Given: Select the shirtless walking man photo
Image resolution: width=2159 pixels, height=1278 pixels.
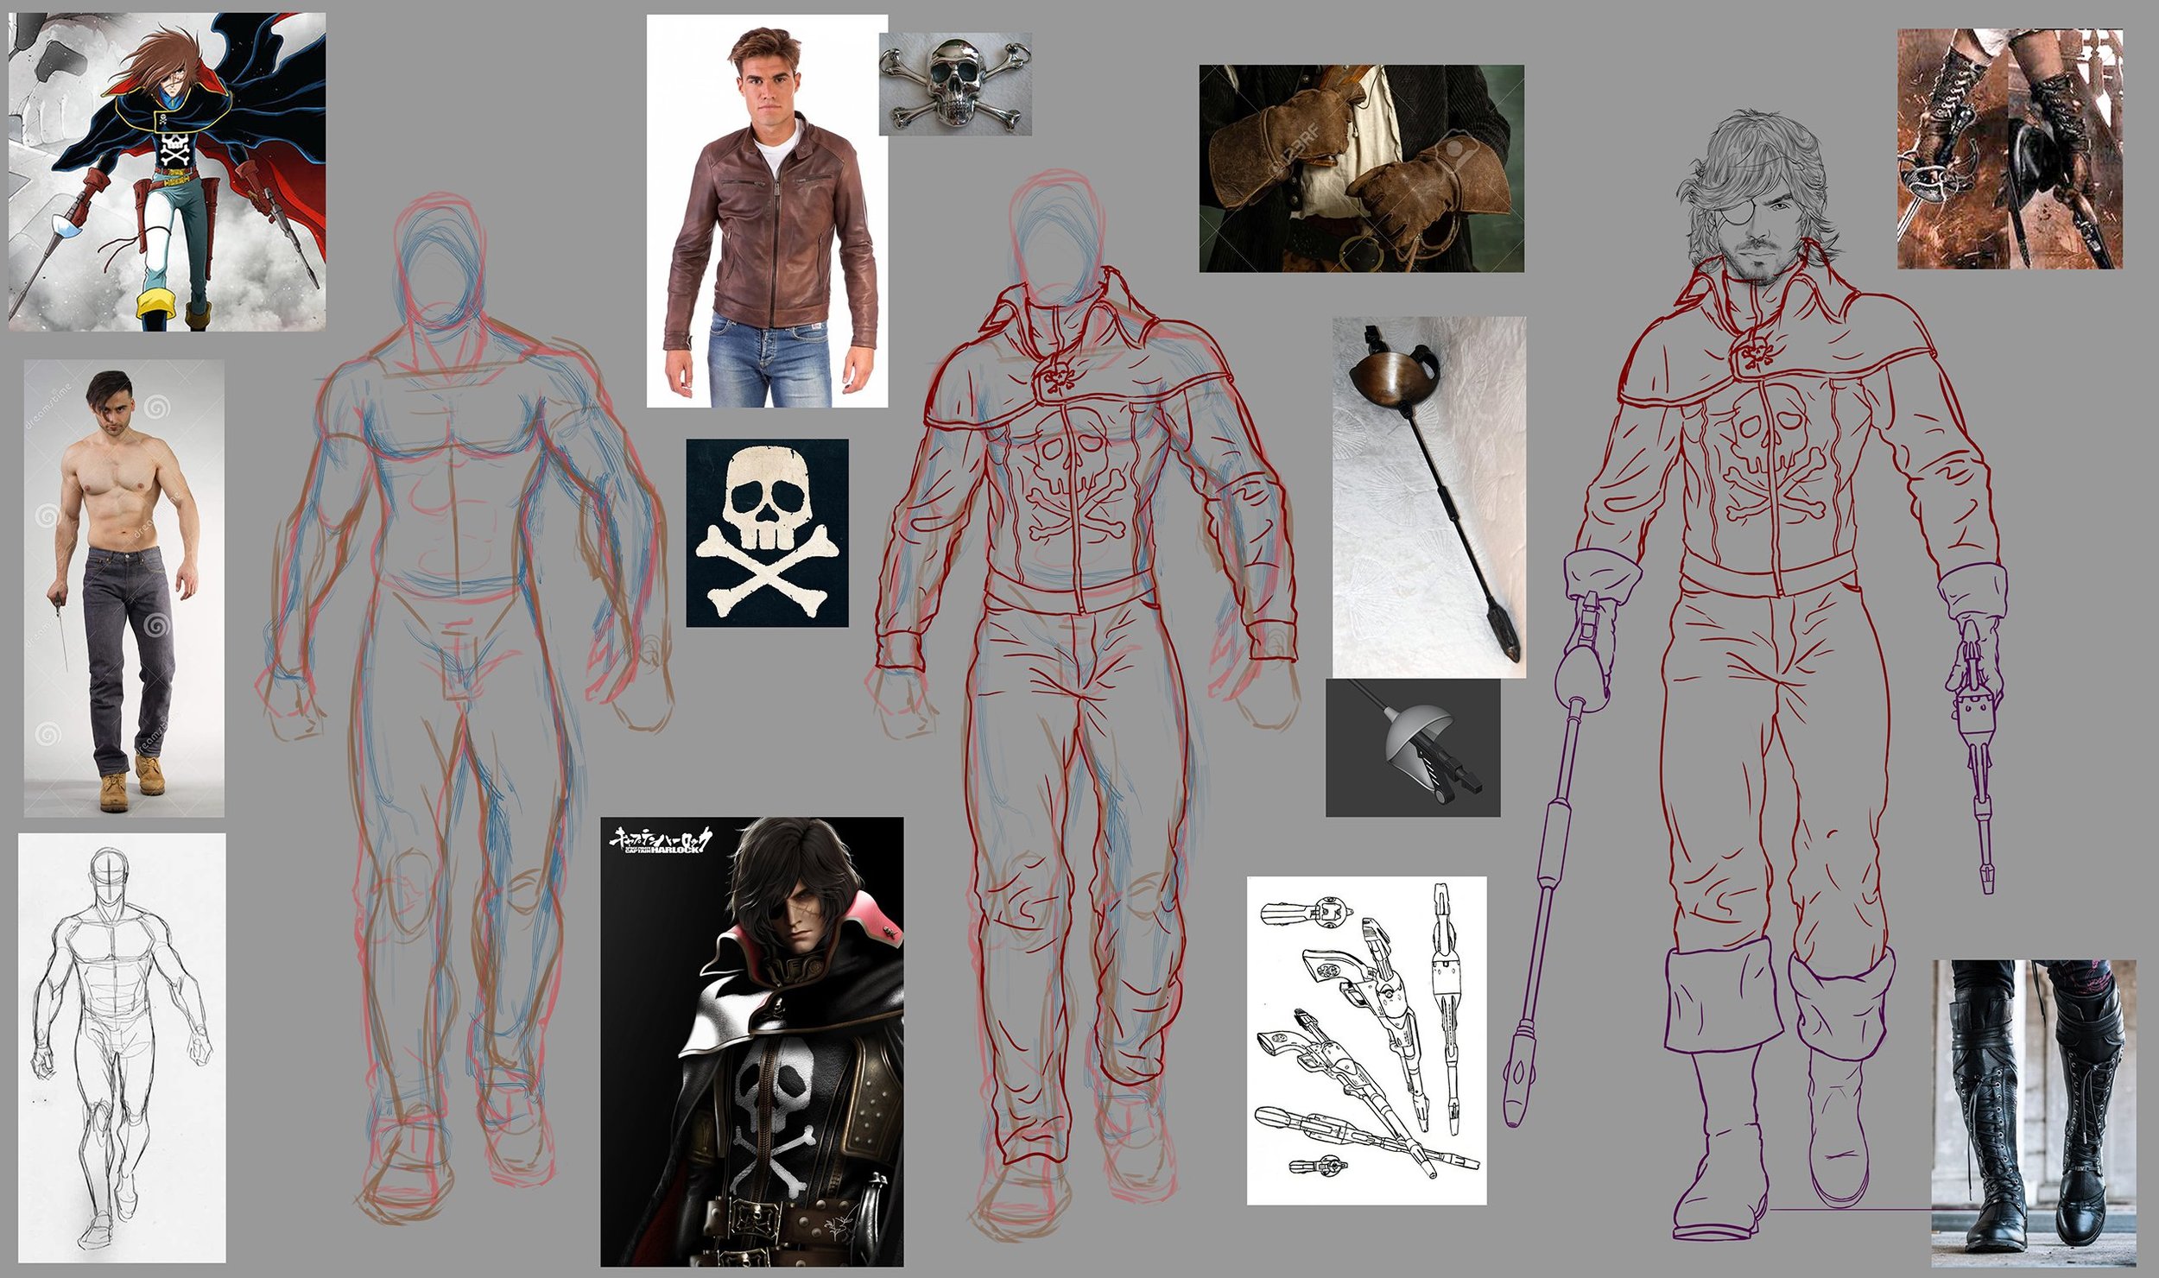Looking at the screenshot, I should click(123, 587).
